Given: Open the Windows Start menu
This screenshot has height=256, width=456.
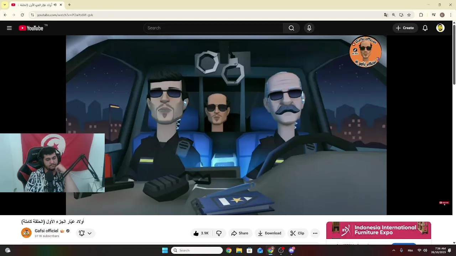Looking at the screenshot, I should click(165, 250).
